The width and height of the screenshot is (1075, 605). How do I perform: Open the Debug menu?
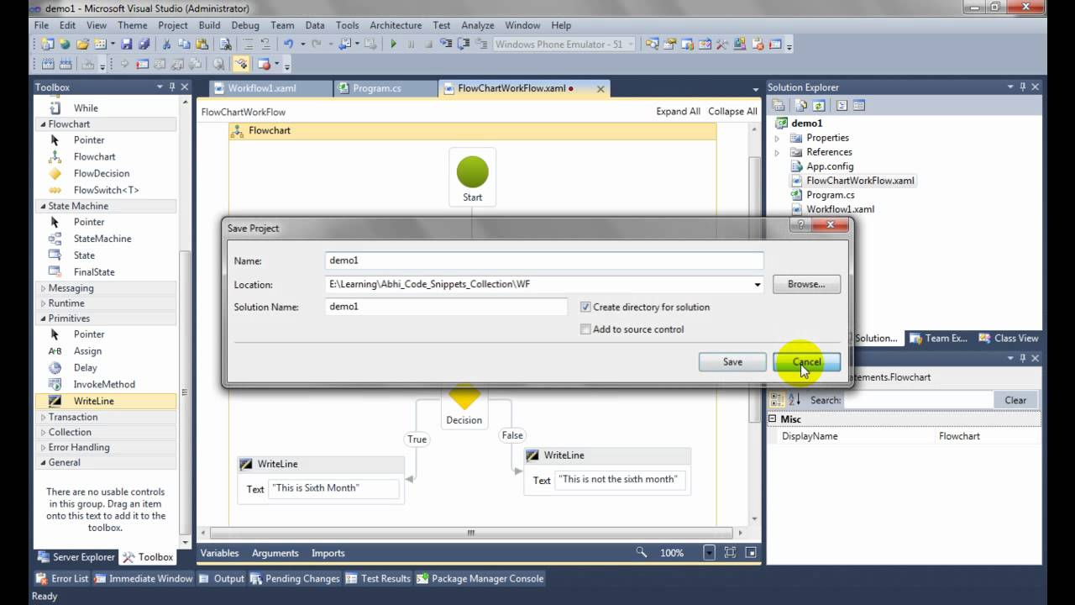point(245,25)
